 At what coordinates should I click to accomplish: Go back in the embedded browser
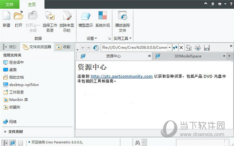click(82, 47)
